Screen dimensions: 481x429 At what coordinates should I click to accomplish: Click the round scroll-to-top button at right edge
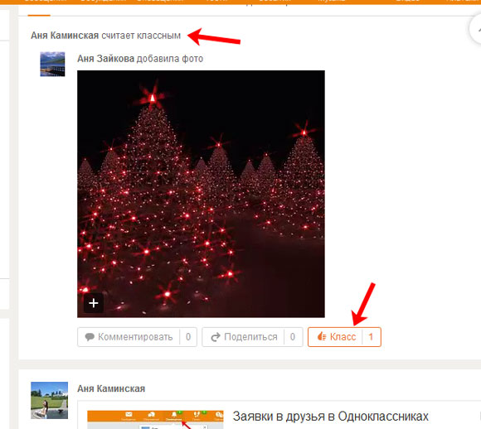tap(476, 29)
